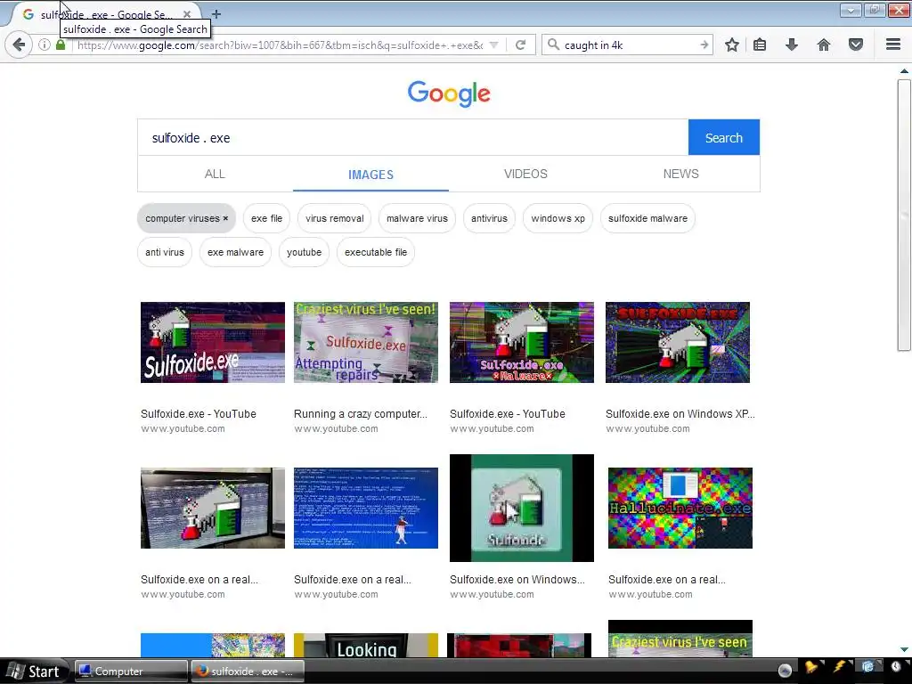
Task: Expand the URL history dropdown arrow
Action: (x=493, y=45)
